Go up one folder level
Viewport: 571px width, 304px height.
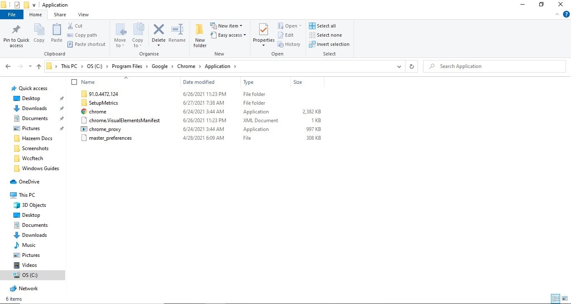point(39,66)
